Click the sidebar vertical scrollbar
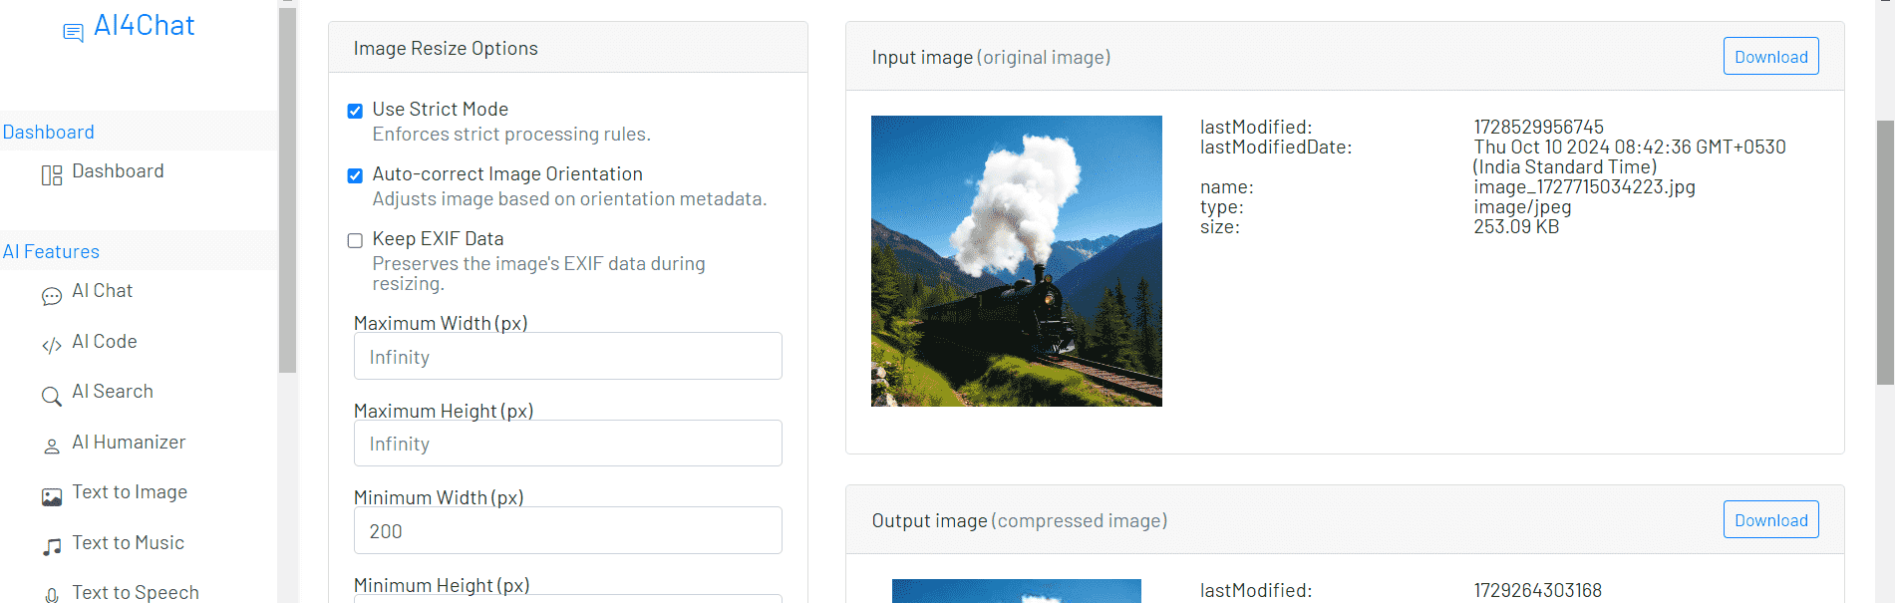 pyautogui.click(x=287, y=189)
